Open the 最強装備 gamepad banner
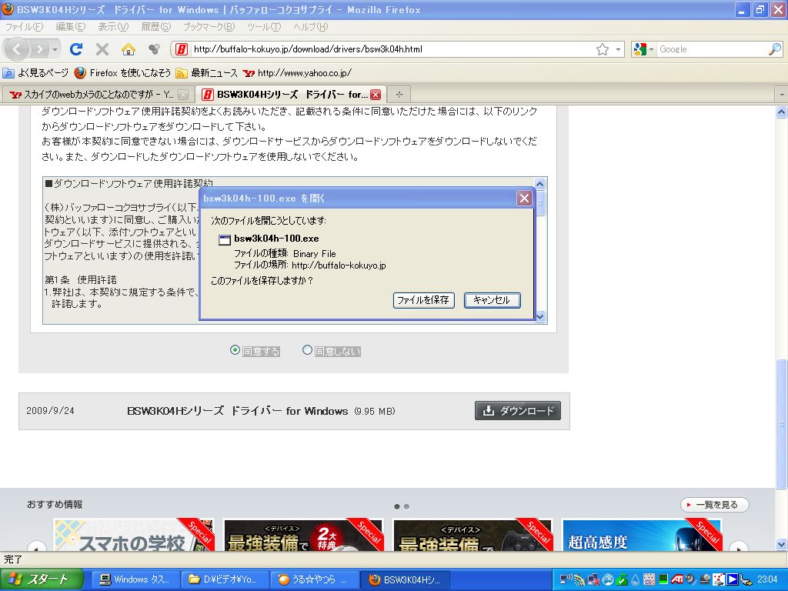This screenshot has width=788, height=591. click(x=473, y=534)
